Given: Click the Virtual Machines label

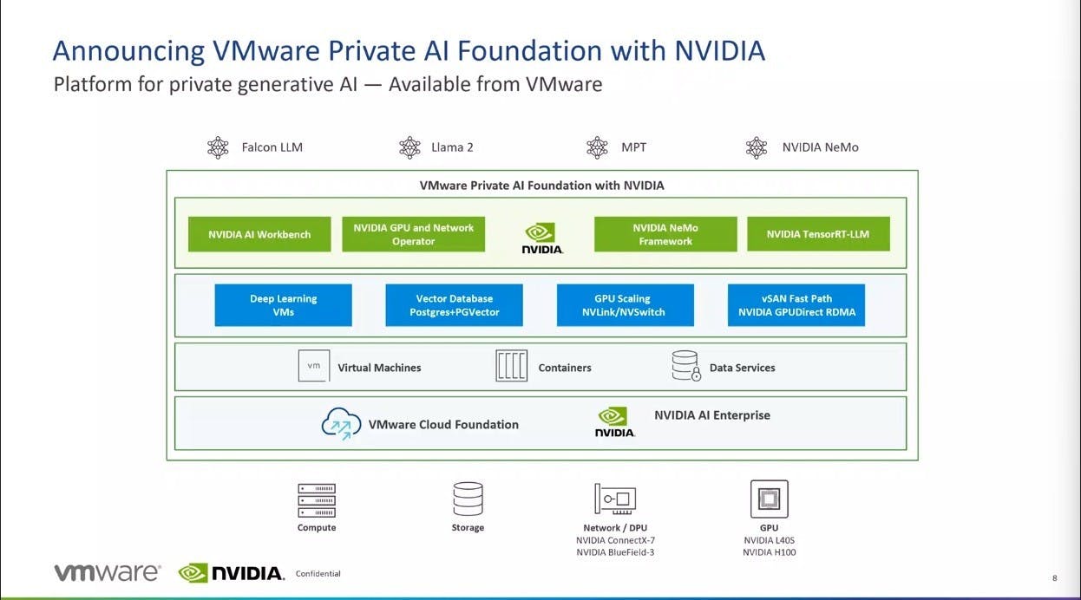Looking at the screenshot, I should pos(379,368).
